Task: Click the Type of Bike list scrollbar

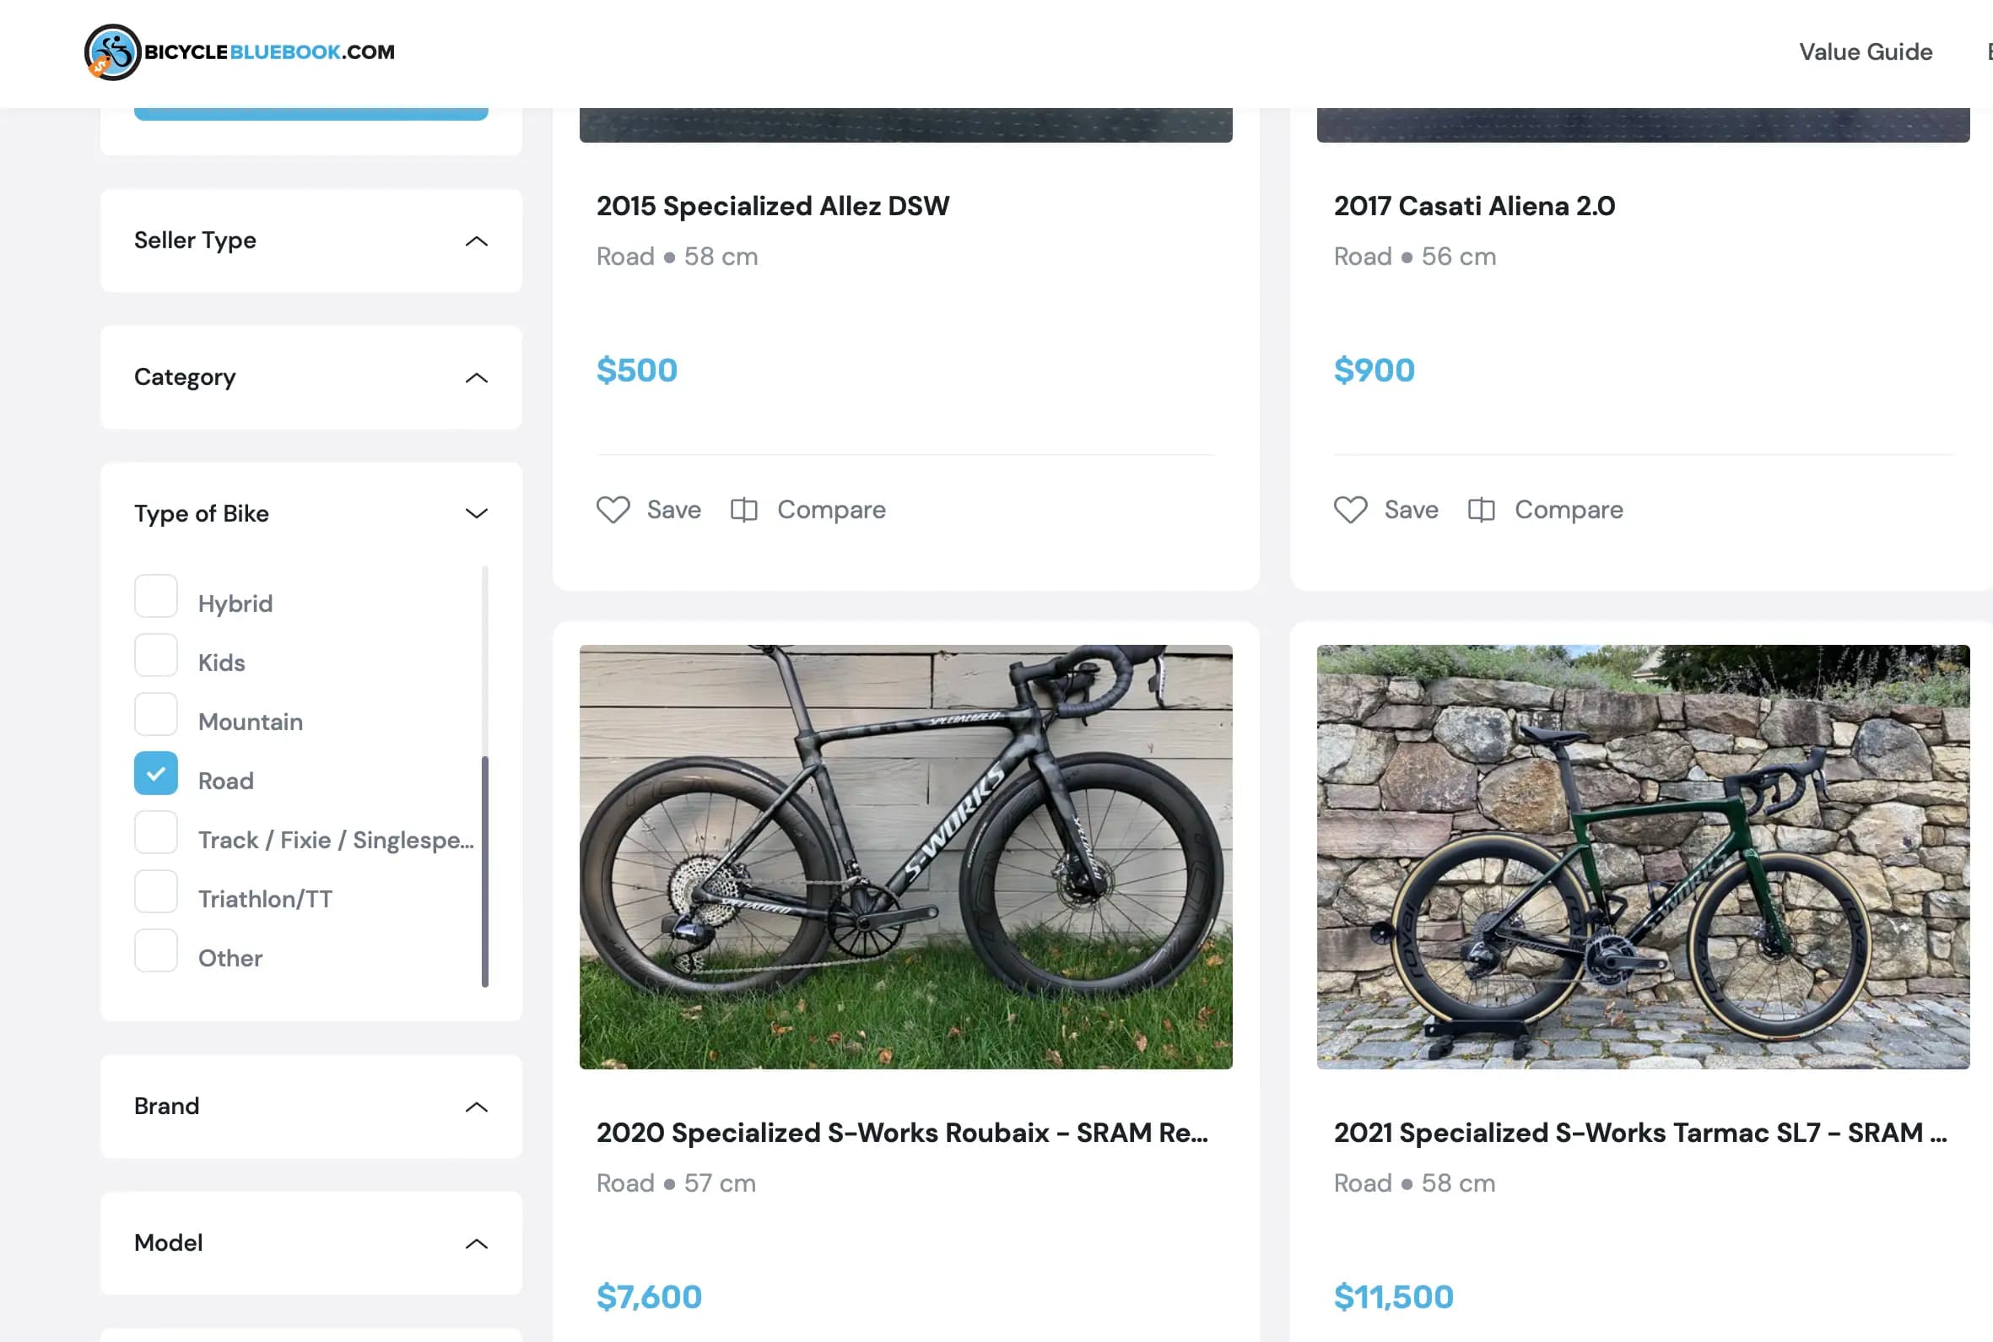Action: pos(485,871)
